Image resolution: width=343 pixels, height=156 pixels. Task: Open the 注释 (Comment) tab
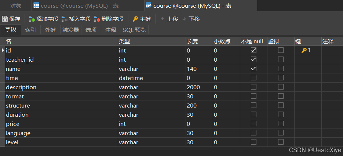click(111, 30)
